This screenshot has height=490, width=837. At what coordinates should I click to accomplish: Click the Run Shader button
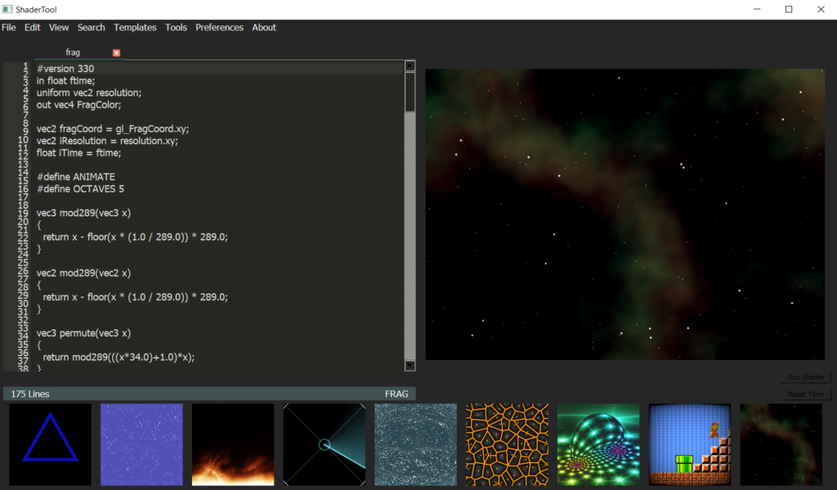(804, 376)
